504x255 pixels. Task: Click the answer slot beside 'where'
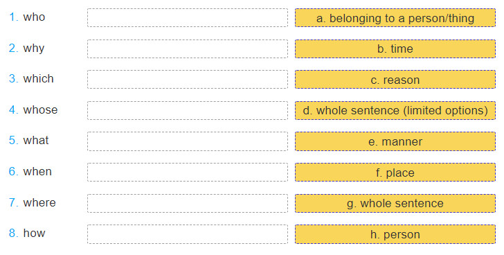coord(188,203)
